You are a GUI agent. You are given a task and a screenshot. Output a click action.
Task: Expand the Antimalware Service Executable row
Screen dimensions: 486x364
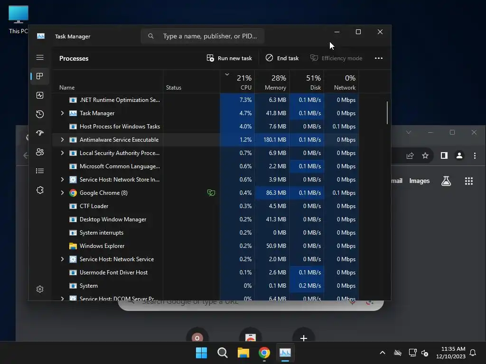[x=62, y=140]
